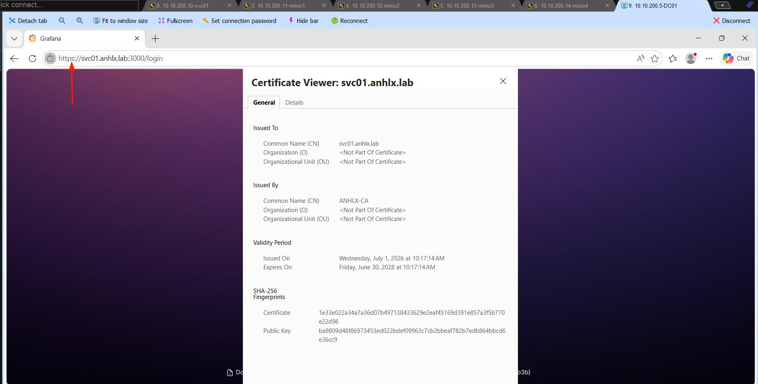This screenshot has width=758, height=384.
Task: Open a new session tab with plus button
Action: point(723,5)
